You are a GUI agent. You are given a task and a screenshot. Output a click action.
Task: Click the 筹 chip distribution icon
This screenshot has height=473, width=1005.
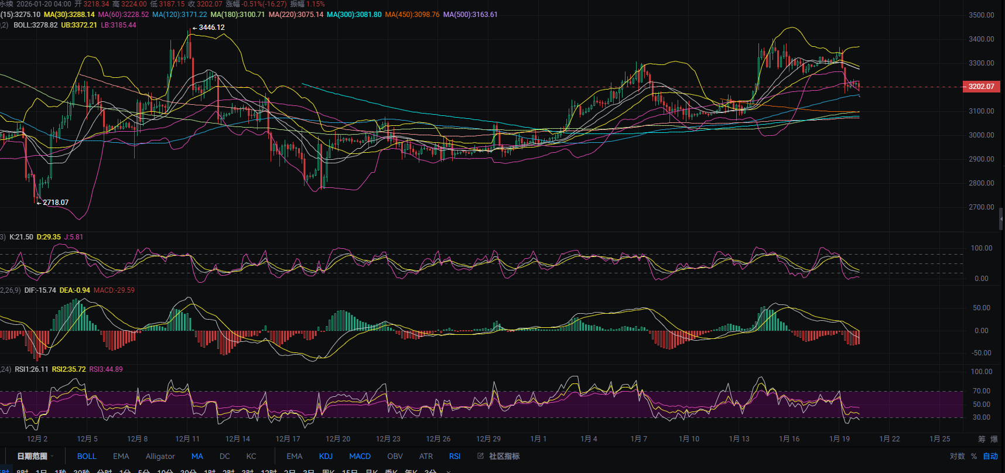coord(982,439)
